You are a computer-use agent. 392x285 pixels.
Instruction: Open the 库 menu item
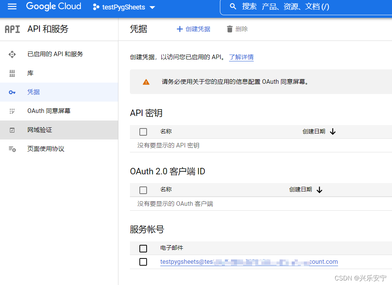coord(59,73)
